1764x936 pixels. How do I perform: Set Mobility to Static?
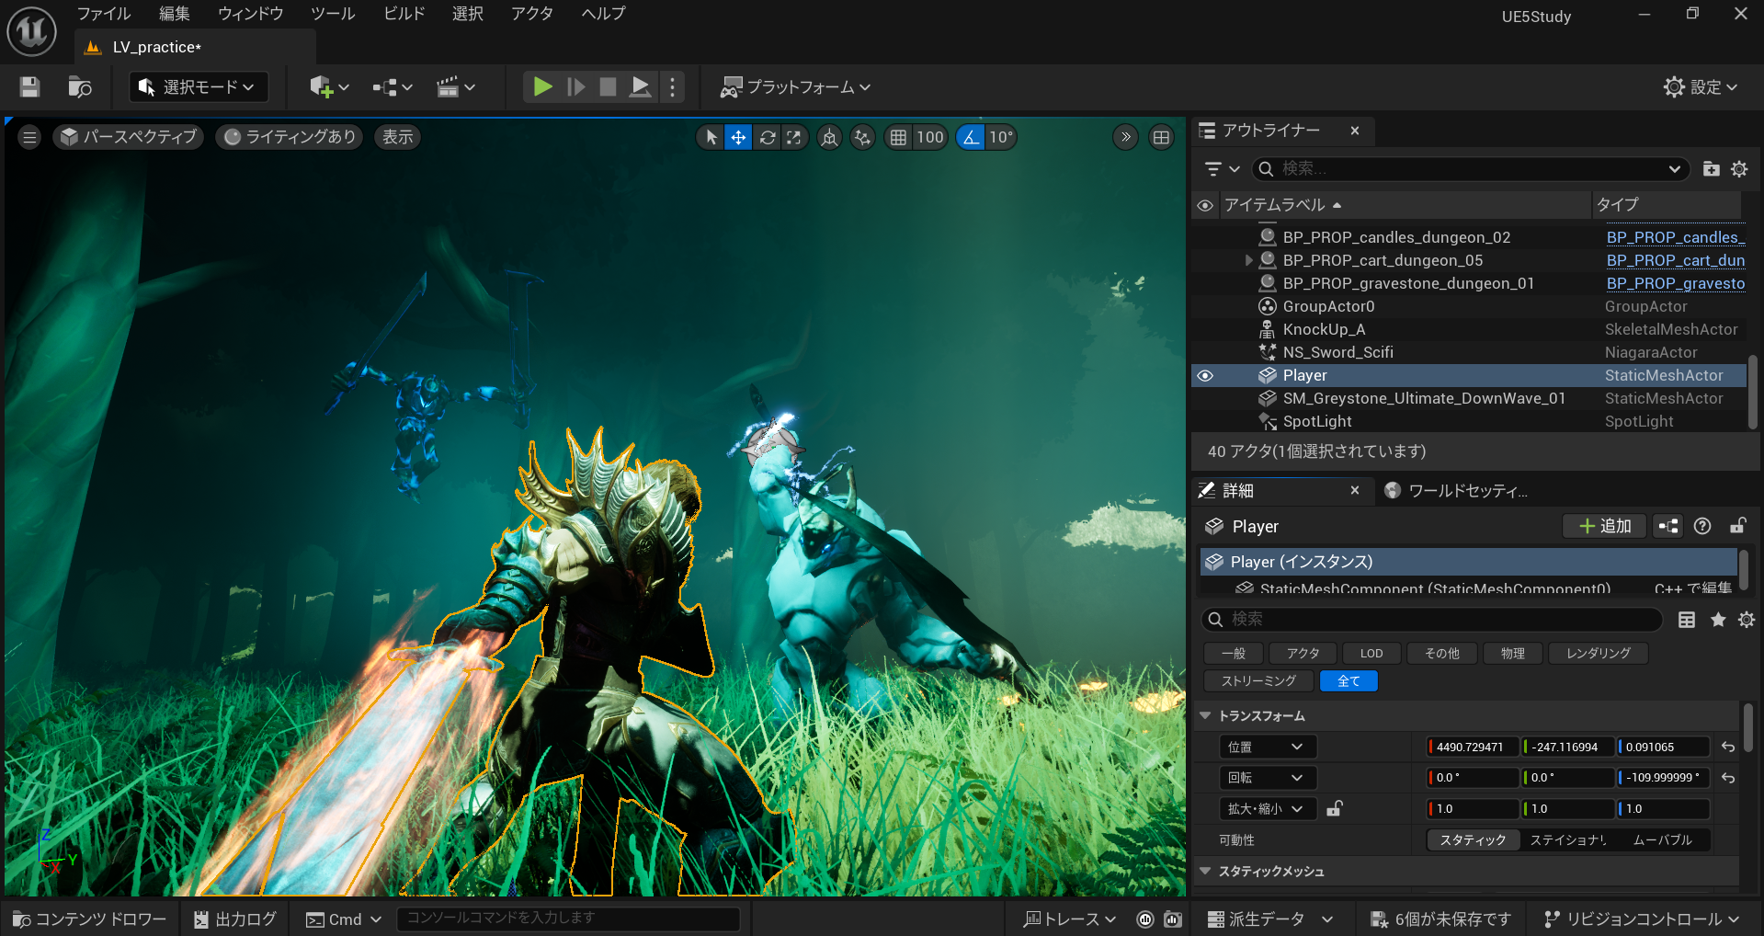click(1473, 840)
